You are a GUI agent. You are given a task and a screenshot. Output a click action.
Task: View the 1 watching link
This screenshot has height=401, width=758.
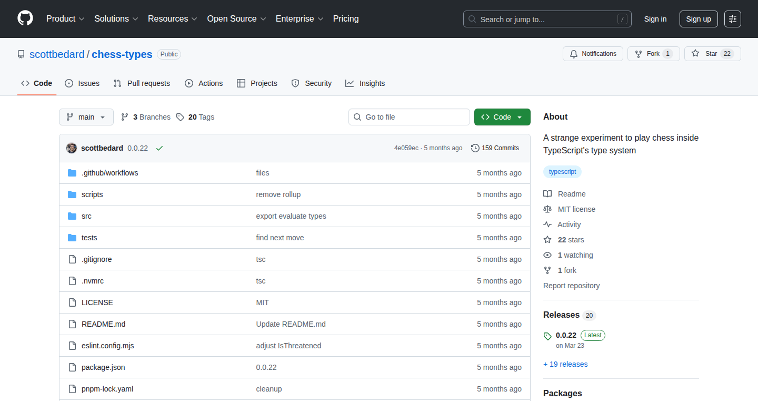pyautogui.click(x=568, y=255)
